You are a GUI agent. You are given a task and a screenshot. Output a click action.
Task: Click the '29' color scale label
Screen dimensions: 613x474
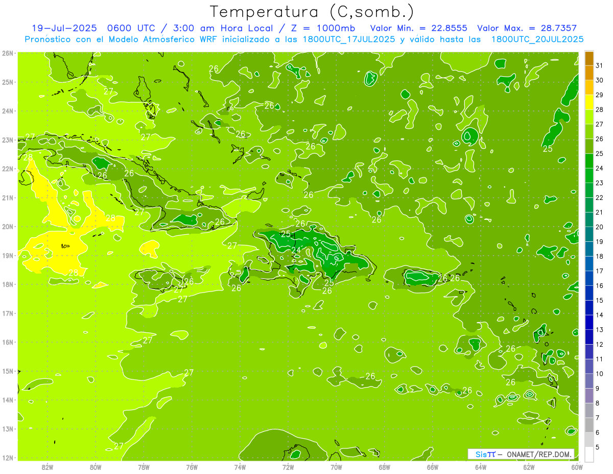tap(599, 95)
